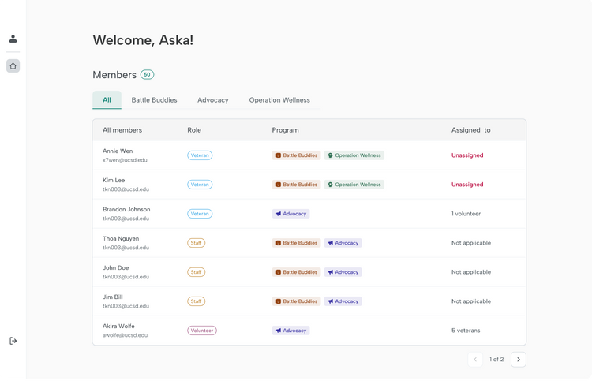The width and height of the screenshot is (592, 381).
Task: Click Not applicable for Jim Bill
Action: [471, 301]
